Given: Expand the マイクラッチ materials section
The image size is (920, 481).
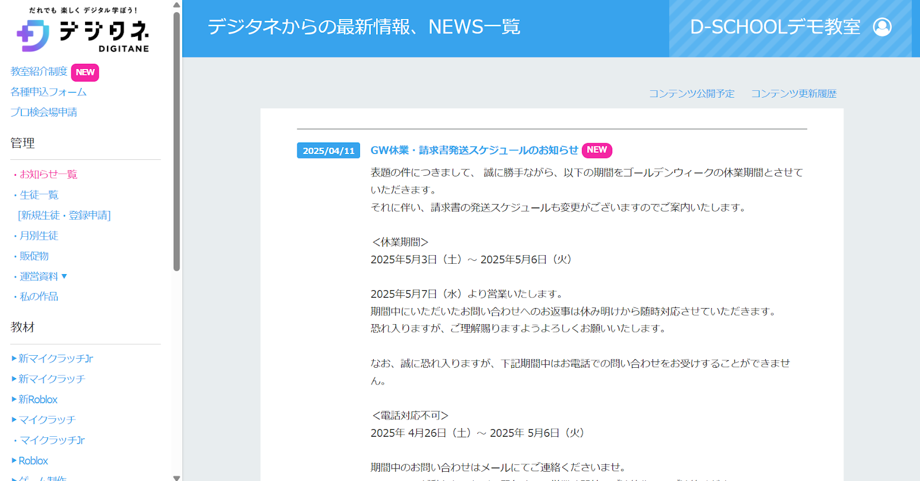Looking at the screenshot, I should click(14, 420).
